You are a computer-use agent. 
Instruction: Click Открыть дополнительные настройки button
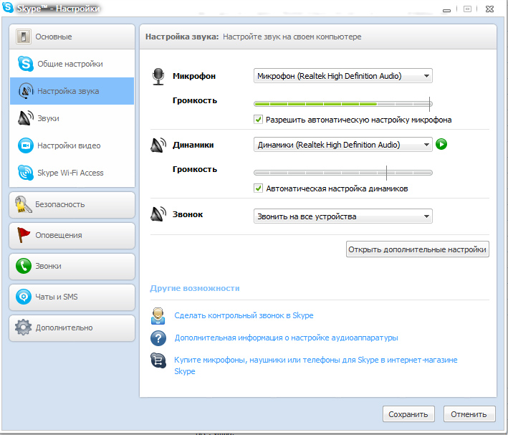(x=417, y=249)
